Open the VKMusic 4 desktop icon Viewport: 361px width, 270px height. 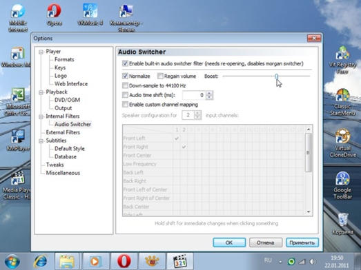90,14
